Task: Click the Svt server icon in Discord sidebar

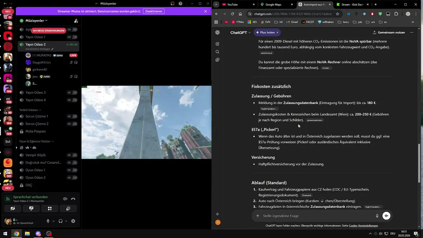Action: tap(8, 141)
